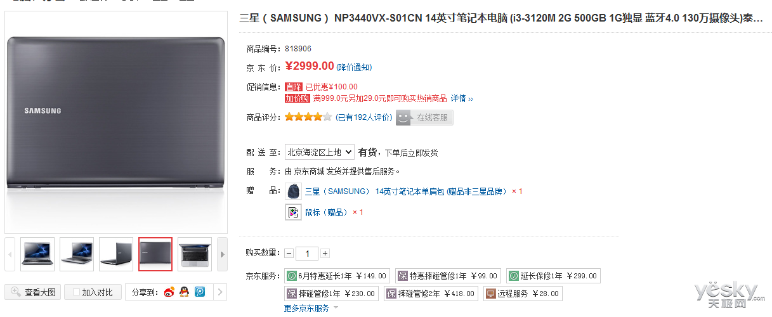Open 在线客服 online service chat

(424, 117)
